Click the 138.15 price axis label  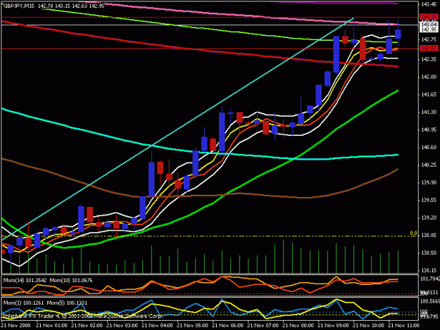tap(429, 270)
